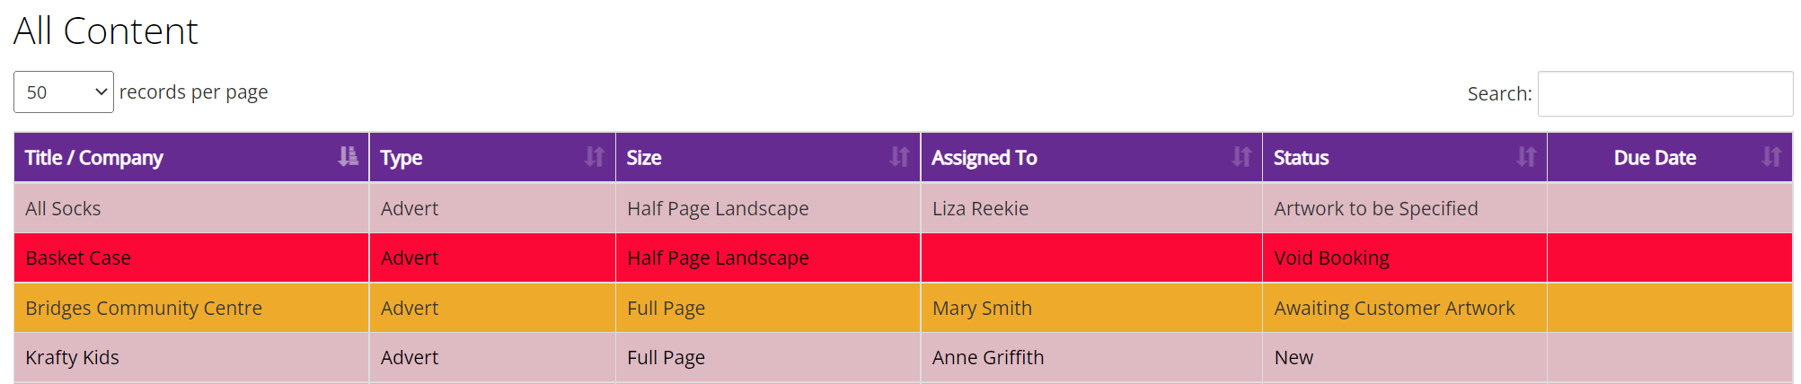Select the Title / Company column header
The height and width of the screenshot is (384, 1801).
coord(94,158)
